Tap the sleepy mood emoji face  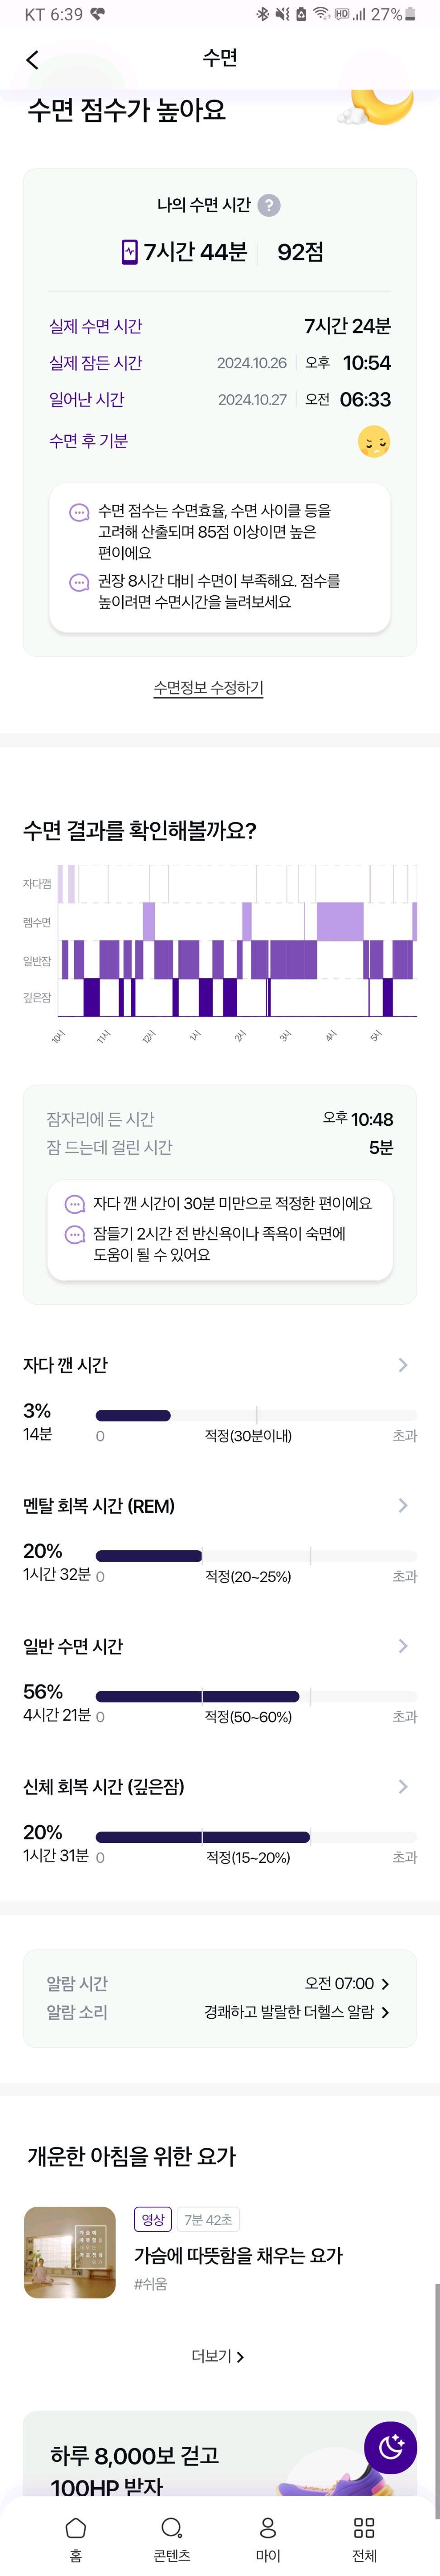click(374, 441)
